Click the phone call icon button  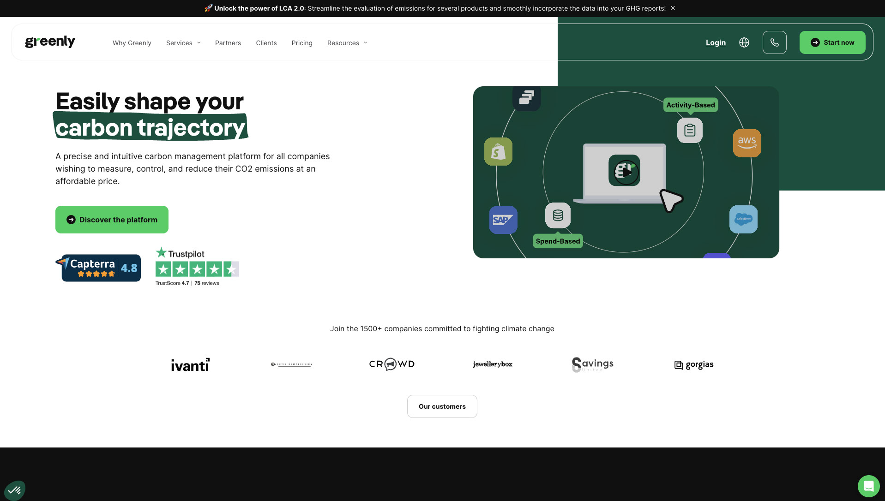click(x=775, y=42)
